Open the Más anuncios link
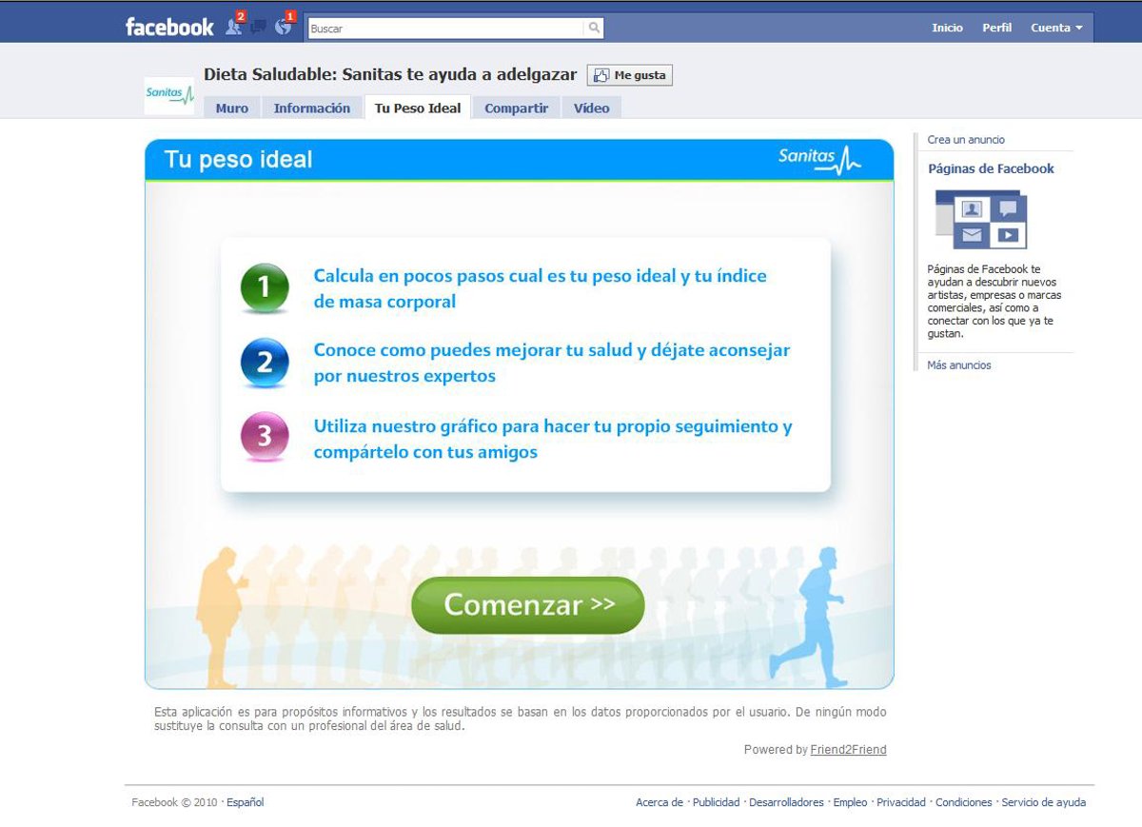1142x827 pixels. 959,365
